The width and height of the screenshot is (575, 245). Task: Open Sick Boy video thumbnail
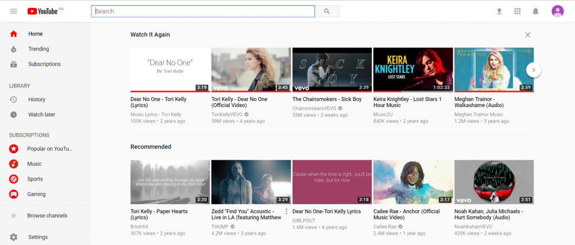click(332, 70)
